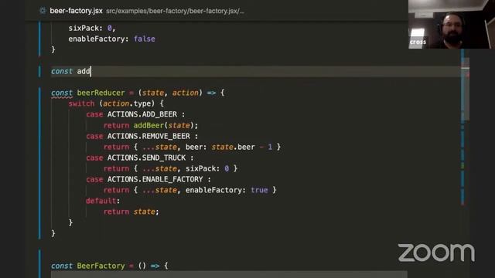
Task: Click the 'beerReducer' function name
Action: coord(101,93)
